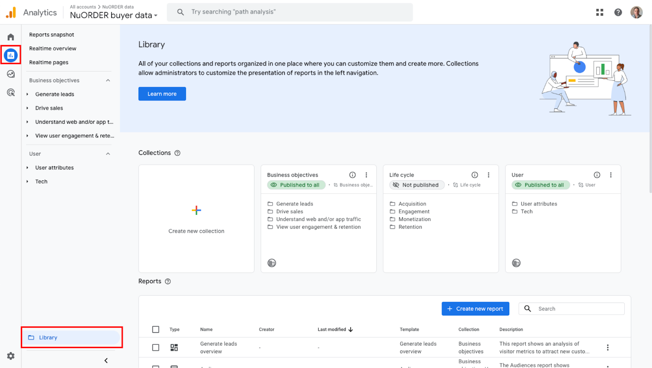
Task: Click Retention in Life cycle card
Action: [410, 227]
